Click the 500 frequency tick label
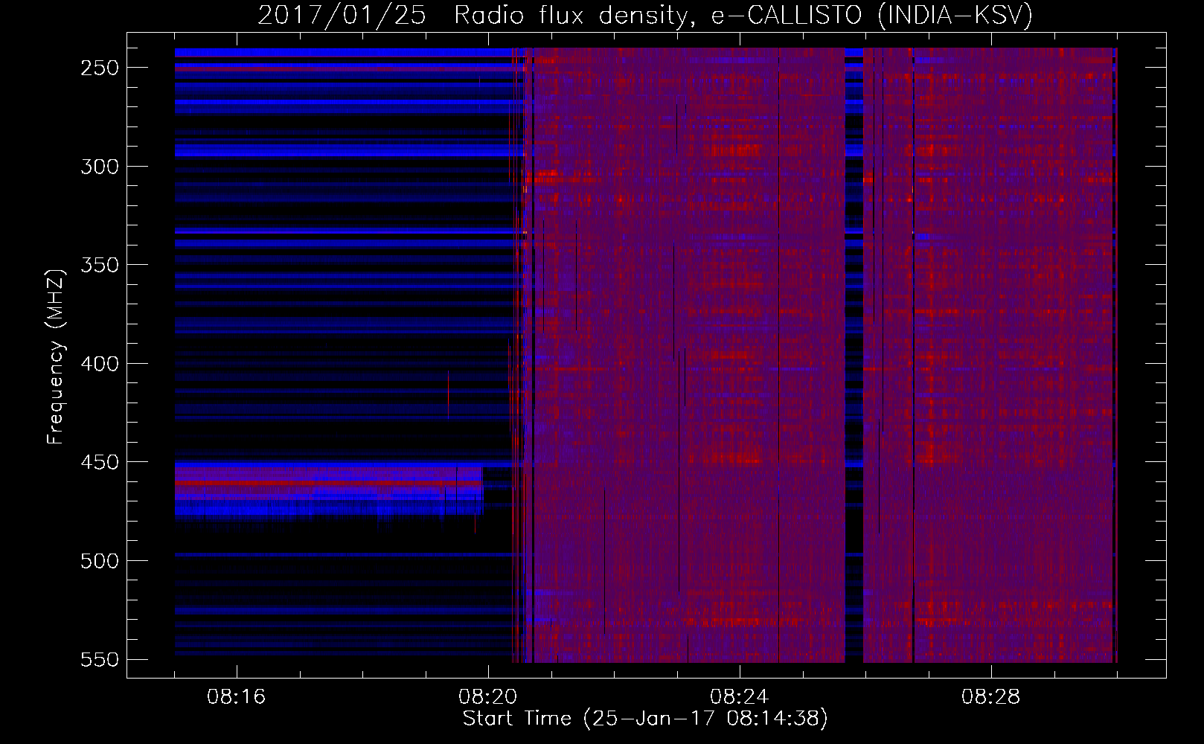The height and width of the screenshot is (744, 1204). [x=100, y=561]
